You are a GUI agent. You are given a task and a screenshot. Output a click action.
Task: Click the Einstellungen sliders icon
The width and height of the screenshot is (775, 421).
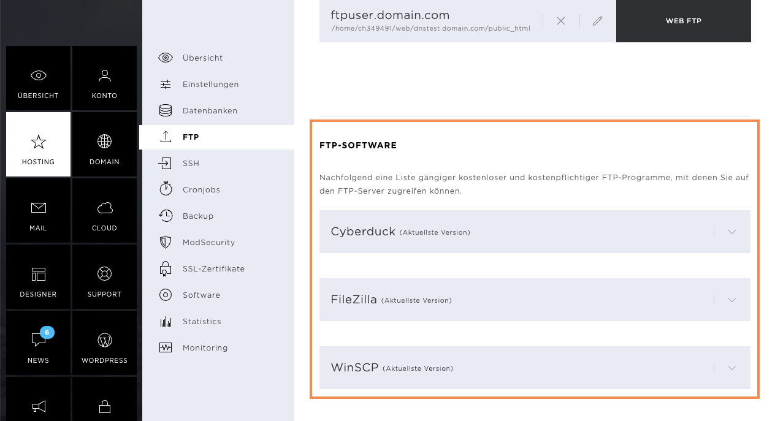click(166, 84)
